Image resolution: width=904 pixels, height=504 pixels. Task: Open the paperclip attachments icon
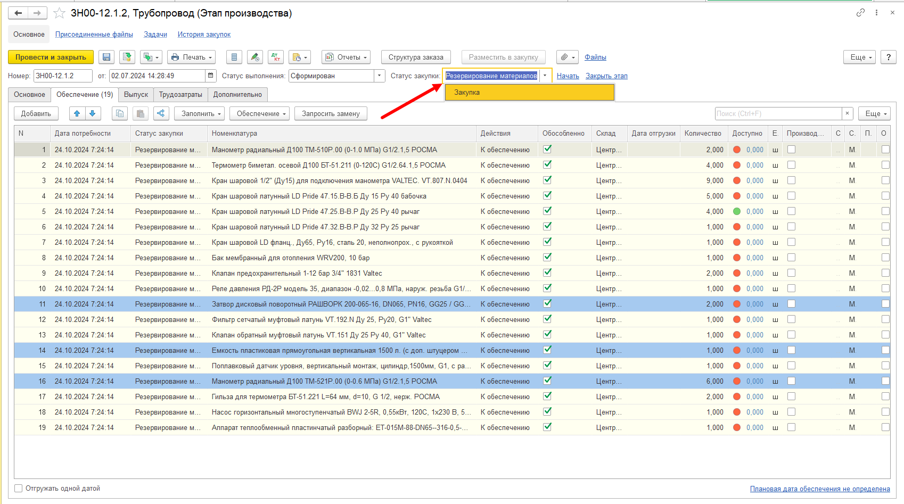click(x=568, y=57)
